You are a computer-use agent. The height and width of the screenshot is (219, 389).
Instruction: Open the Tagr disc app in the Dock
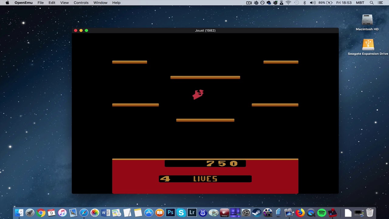pyautogui.click(x=214, y=213)
